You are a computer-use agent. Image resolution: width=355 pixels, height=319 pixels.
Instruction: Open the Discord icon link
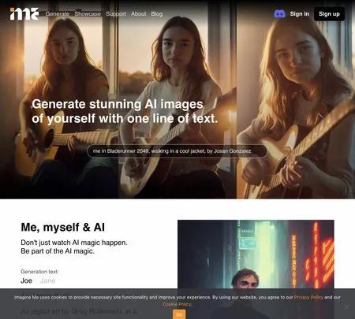point(279,14)
